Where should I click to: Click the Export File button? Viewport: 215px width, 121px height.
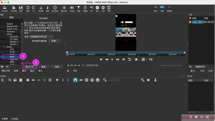click(30, 67)
